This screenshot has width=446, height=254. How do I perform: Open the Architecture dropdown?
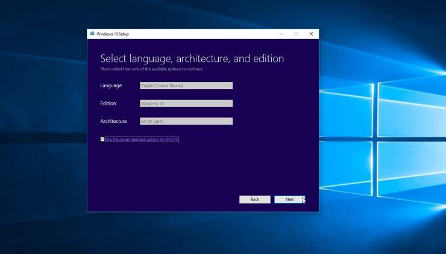point(186,122)
